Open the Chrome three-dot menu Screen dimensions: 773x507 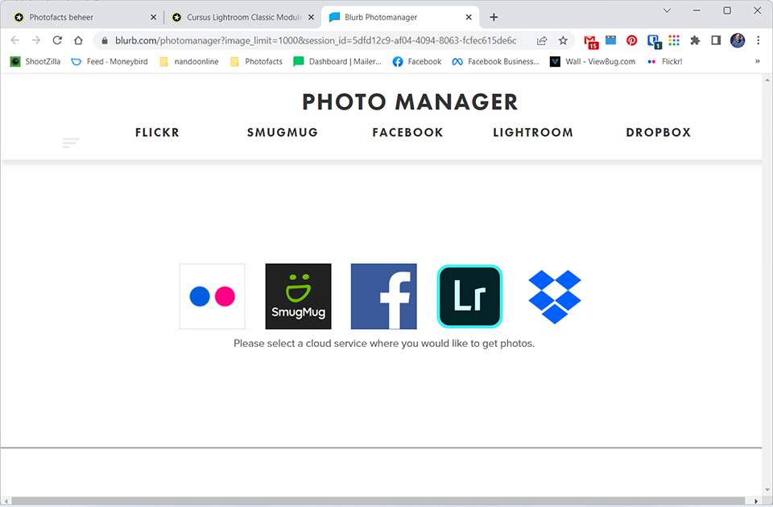click(759, 40)
